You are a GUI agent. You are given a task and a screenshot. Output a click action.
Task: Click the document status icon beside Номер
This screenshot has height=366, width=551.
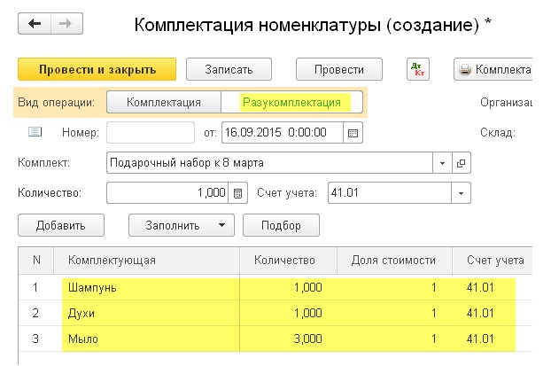click(35, 132)
